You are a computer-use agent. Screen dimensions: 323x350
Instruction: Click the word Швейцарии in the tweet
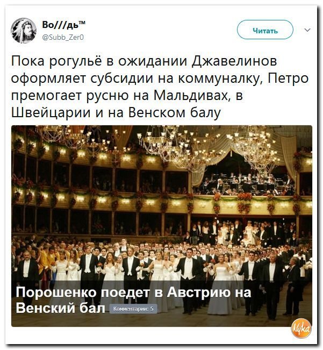pyautogui.click(x=51, y=112)
